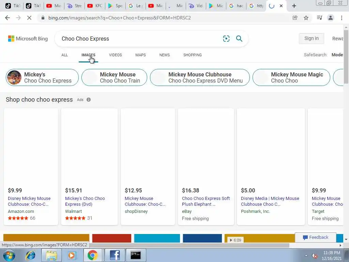This screenshot has width=349, height=262.
Task: Select the MAPS search tab
Action: pos(140,55)
